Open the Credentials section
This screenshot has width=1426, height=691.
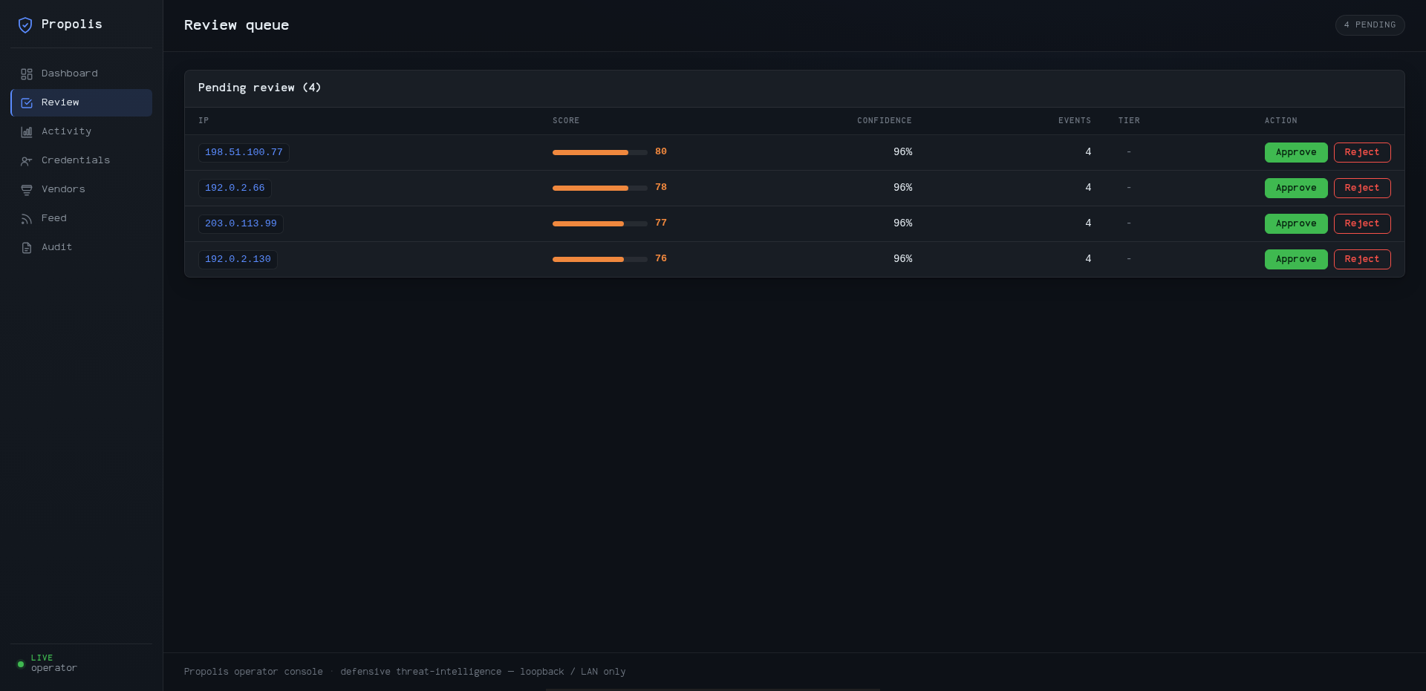click(81, 160)
